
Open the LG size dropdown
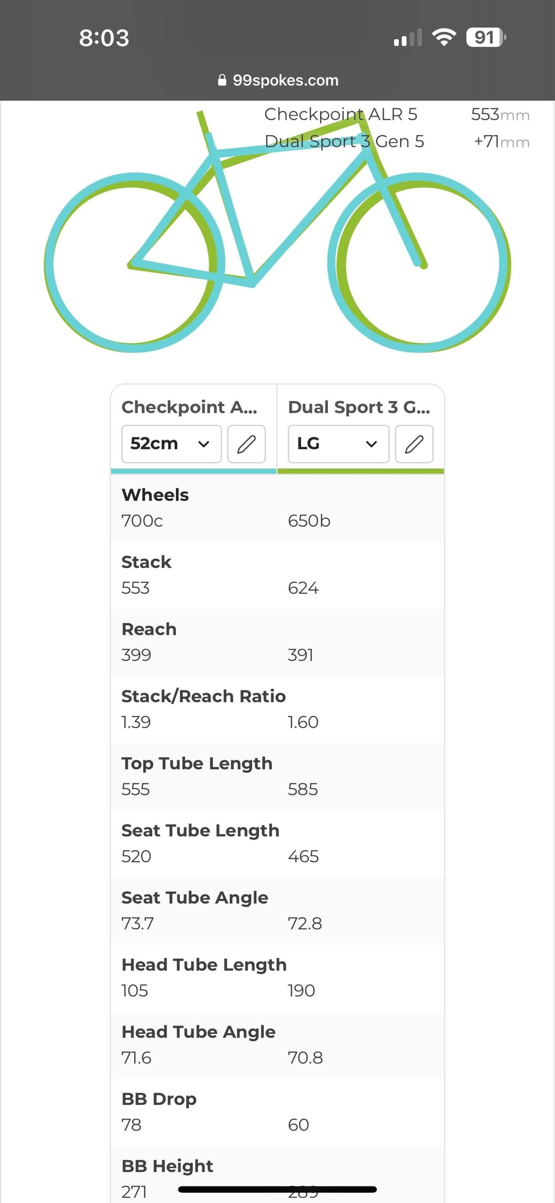pyautogui.click(x=338, y=444)
